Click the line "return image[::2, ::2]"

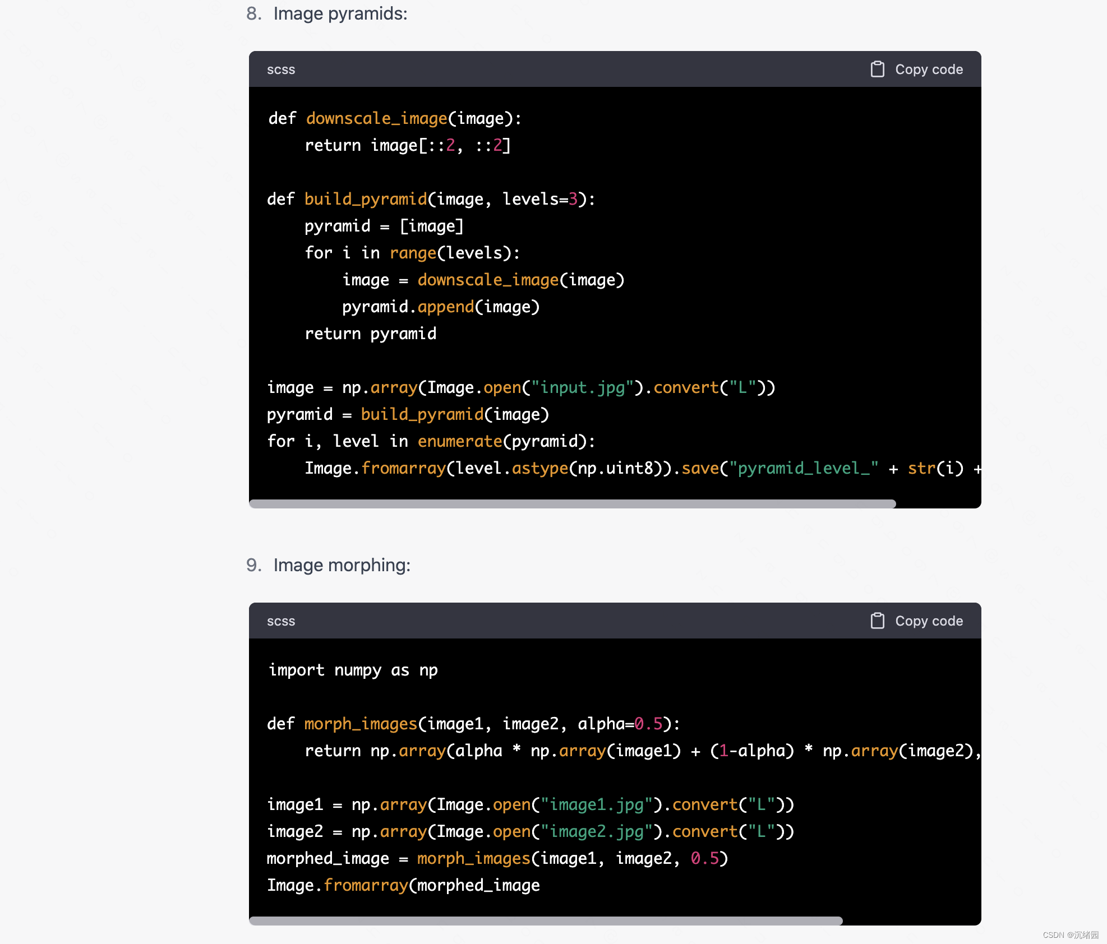[408, 145]
